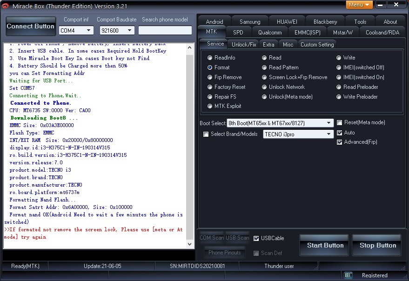Switch to the Tools tab
This screenshot has height=281, width=409.
[360, 22]
